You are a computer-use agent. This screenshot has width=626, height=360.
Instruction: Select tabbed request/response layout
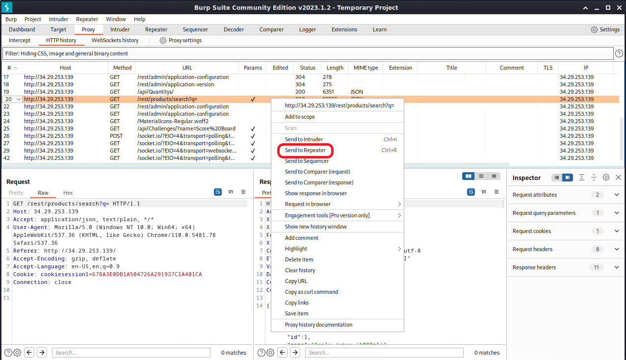click(494, 176)
